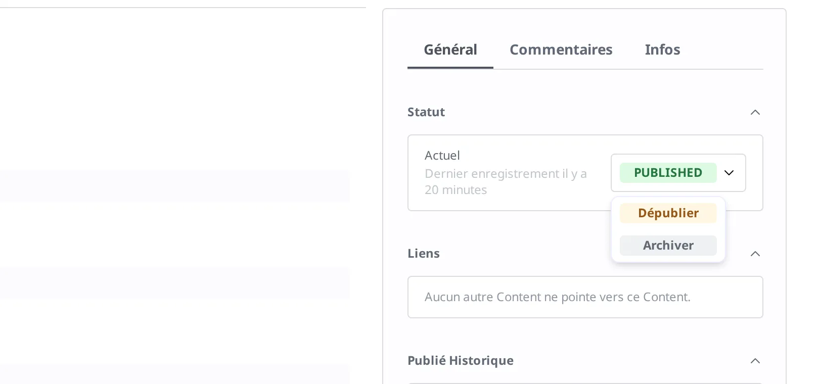Click the 'Dernier enregistrement il y a' text
This screenshot has width=819, height=384.
coord(506,182)
